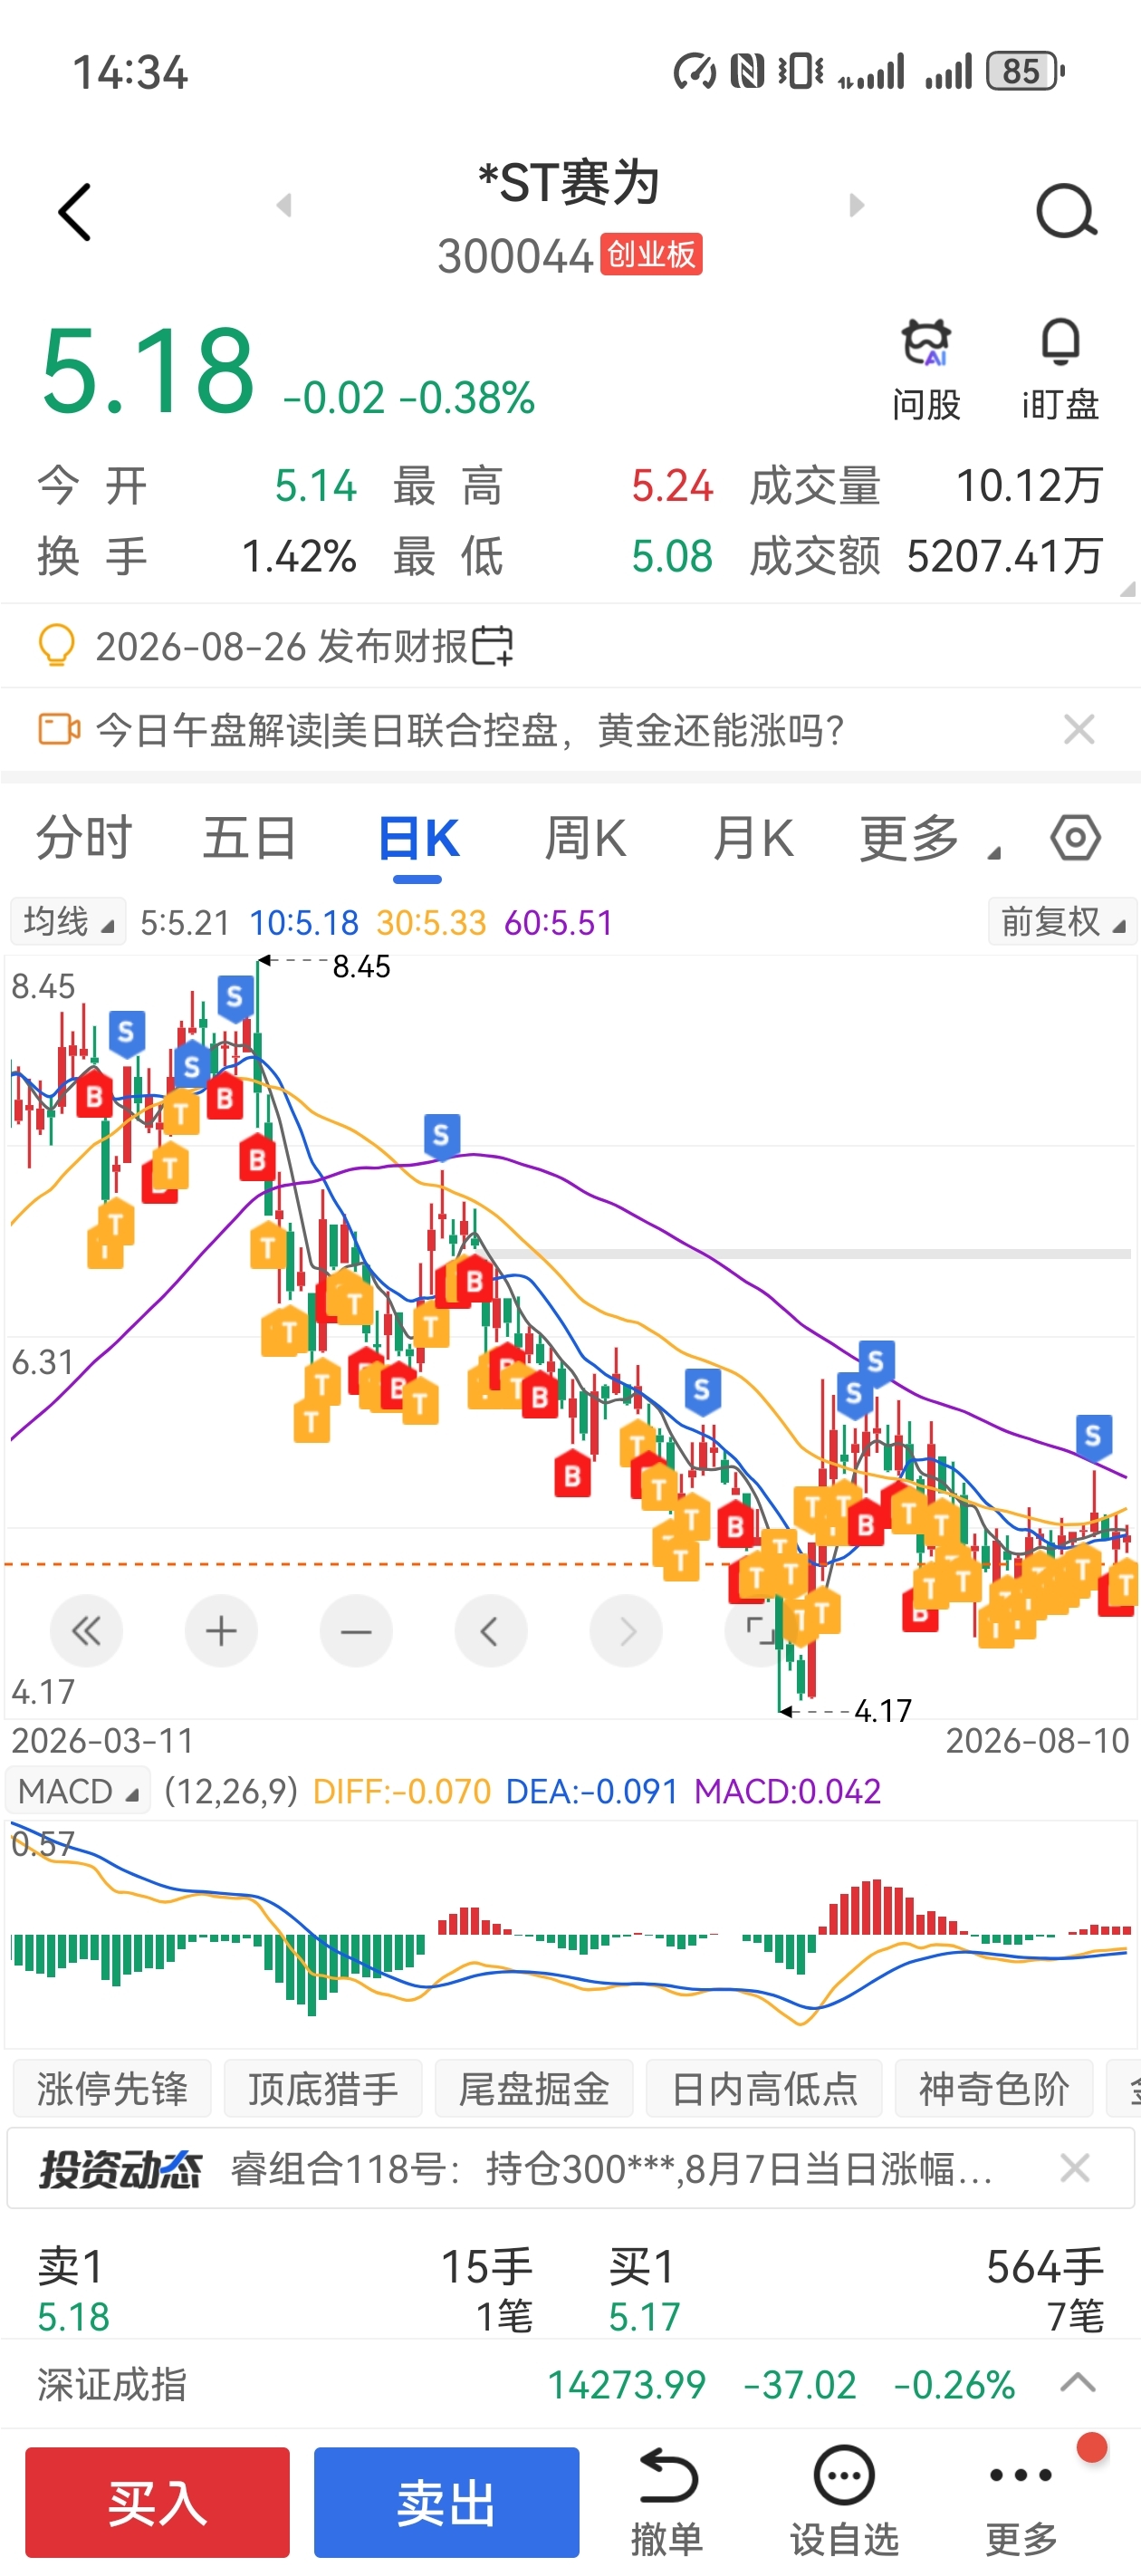Tap the 换手 1.42% value
1141x2576 pixels.
pyautogui.click(x=299, y=556)
